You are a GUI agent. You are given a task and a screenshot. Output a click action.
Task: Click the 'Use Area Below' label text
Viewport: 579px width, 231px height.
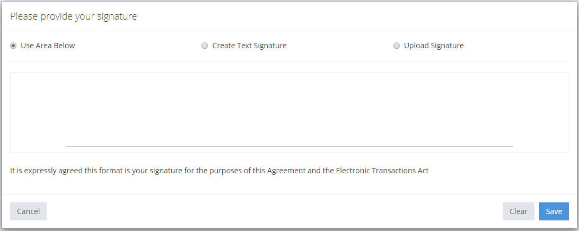(48, 46)
